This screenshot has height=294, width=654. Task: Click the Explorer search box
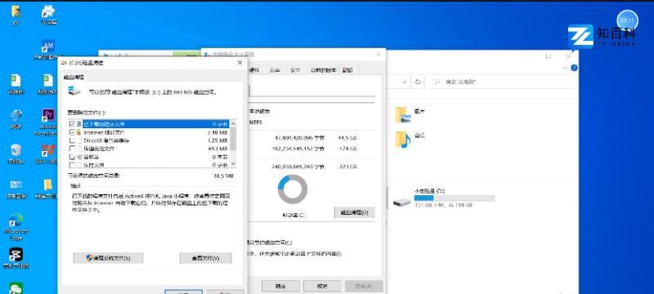(501, 82)
